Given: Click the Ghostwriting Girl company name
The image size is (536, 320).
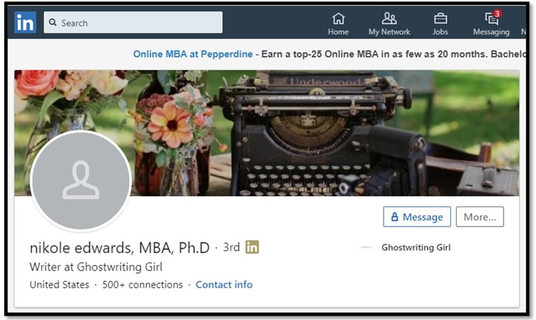Looking at the screenshot, I should [416, 247].
